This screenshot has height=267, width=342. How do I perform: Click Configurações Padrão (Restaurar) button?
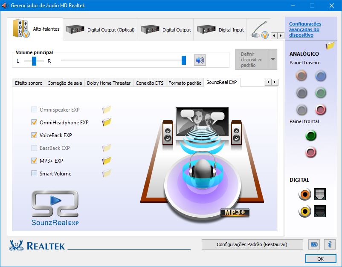tap(252, 244)
